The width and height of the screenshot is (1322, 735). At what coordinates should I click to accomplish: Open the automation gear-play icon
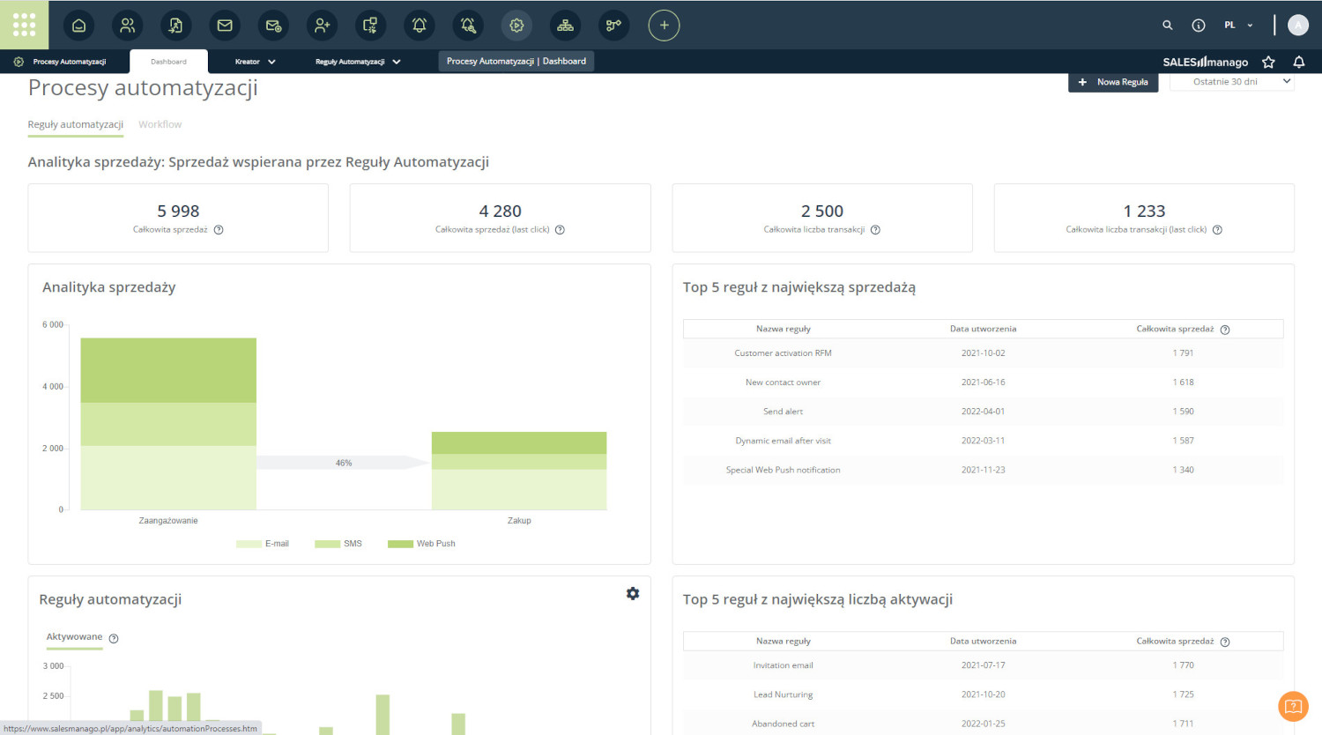coord(516,26)
